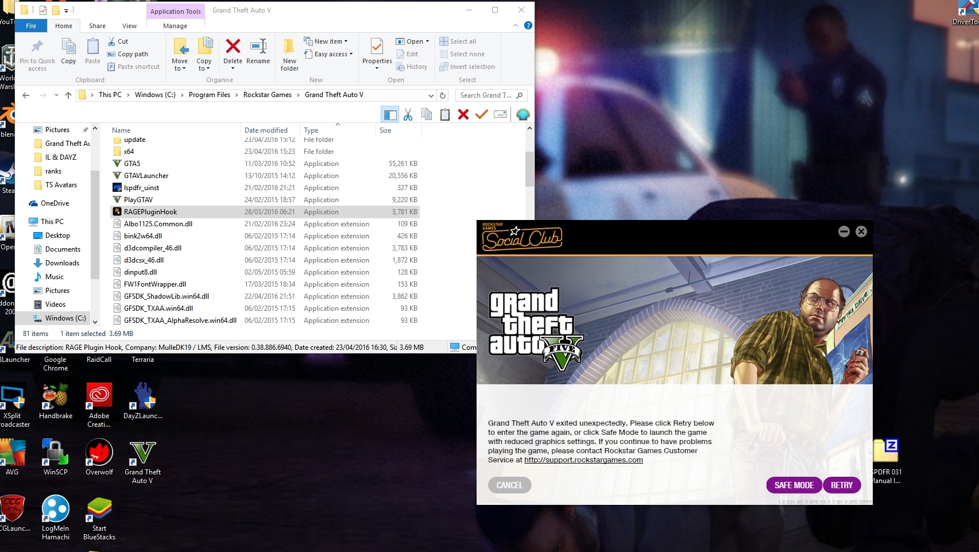Image resolution: width=979 pixels, height=552 pixels.
Task: Open the support.rockstargames.com link
Action: 583,460
